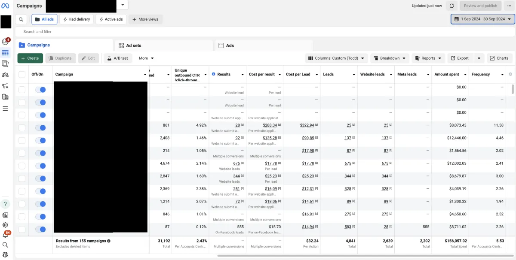The image size is (516, 260).
Task: Click the Frequency column header
Action: tap(481, 74)
